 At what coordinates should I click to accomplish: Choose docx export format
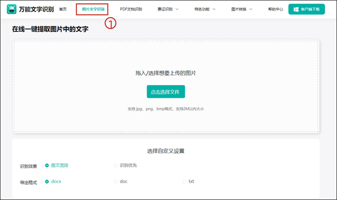tap(53, 182)
